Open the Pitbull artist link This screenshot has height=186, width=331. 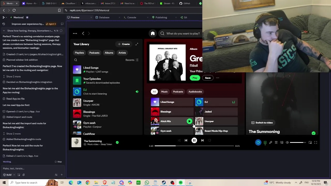pos(194,65)
